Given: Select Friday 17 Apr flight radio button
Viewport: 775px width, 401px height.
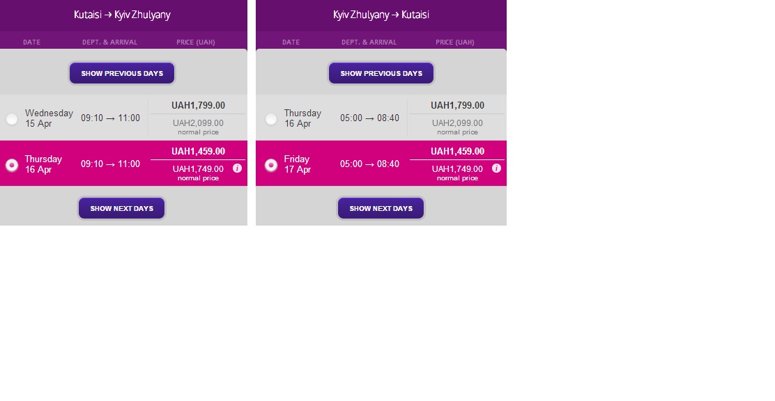Looking at the screenshot, I should pos(271,165).
